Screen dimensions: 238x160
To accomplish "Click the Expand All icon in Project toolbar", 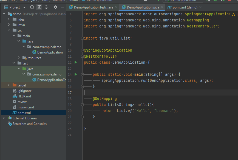I will (x=39, y=7).
